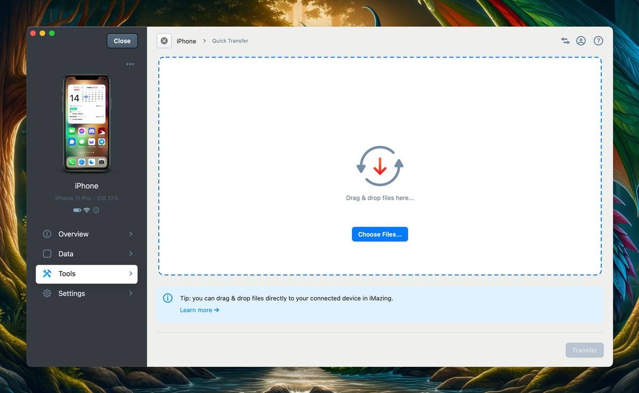Click the Choose Files button
This screenshot has width=639, height=393.
(380, 234)
